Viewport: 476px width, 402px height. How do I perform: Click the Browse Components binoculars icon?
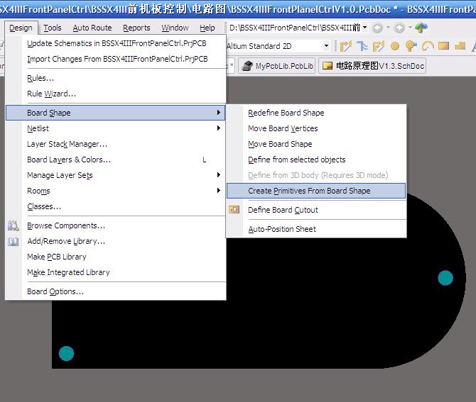[x=13, y=225]
